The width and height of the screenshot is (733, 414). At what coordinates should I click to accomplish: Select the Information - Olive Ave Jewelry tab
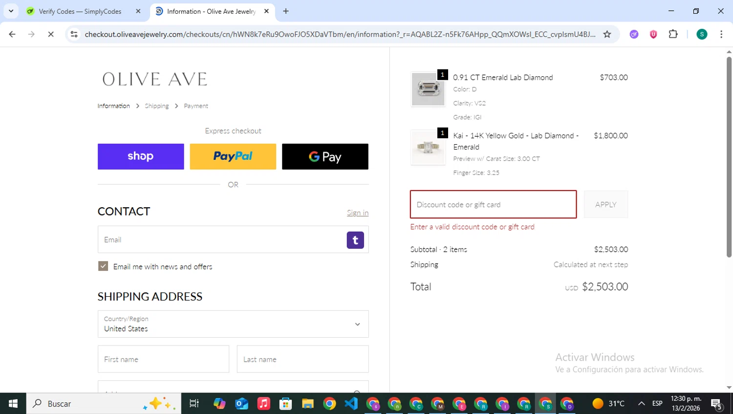[x=212, y=11]
